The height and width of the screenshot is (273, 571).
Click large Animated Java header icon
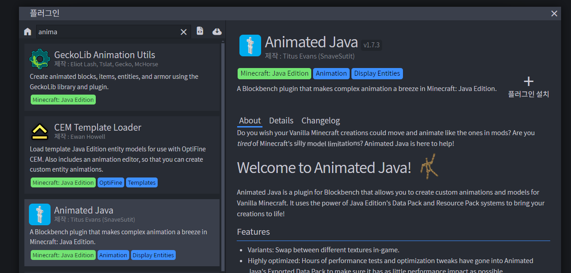click(x=250, y=45)
